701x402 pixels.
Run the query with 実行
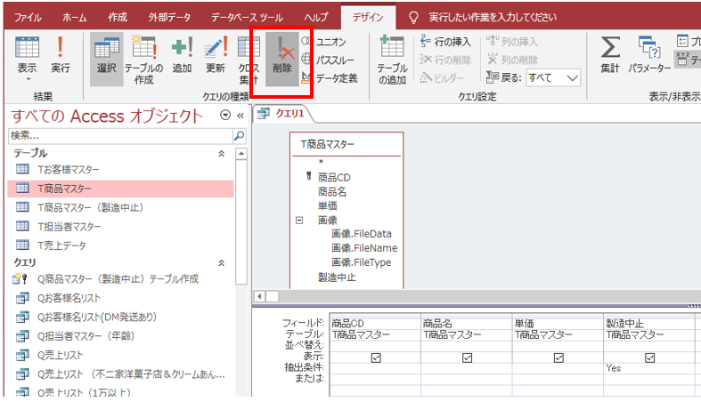click(60, 54)
